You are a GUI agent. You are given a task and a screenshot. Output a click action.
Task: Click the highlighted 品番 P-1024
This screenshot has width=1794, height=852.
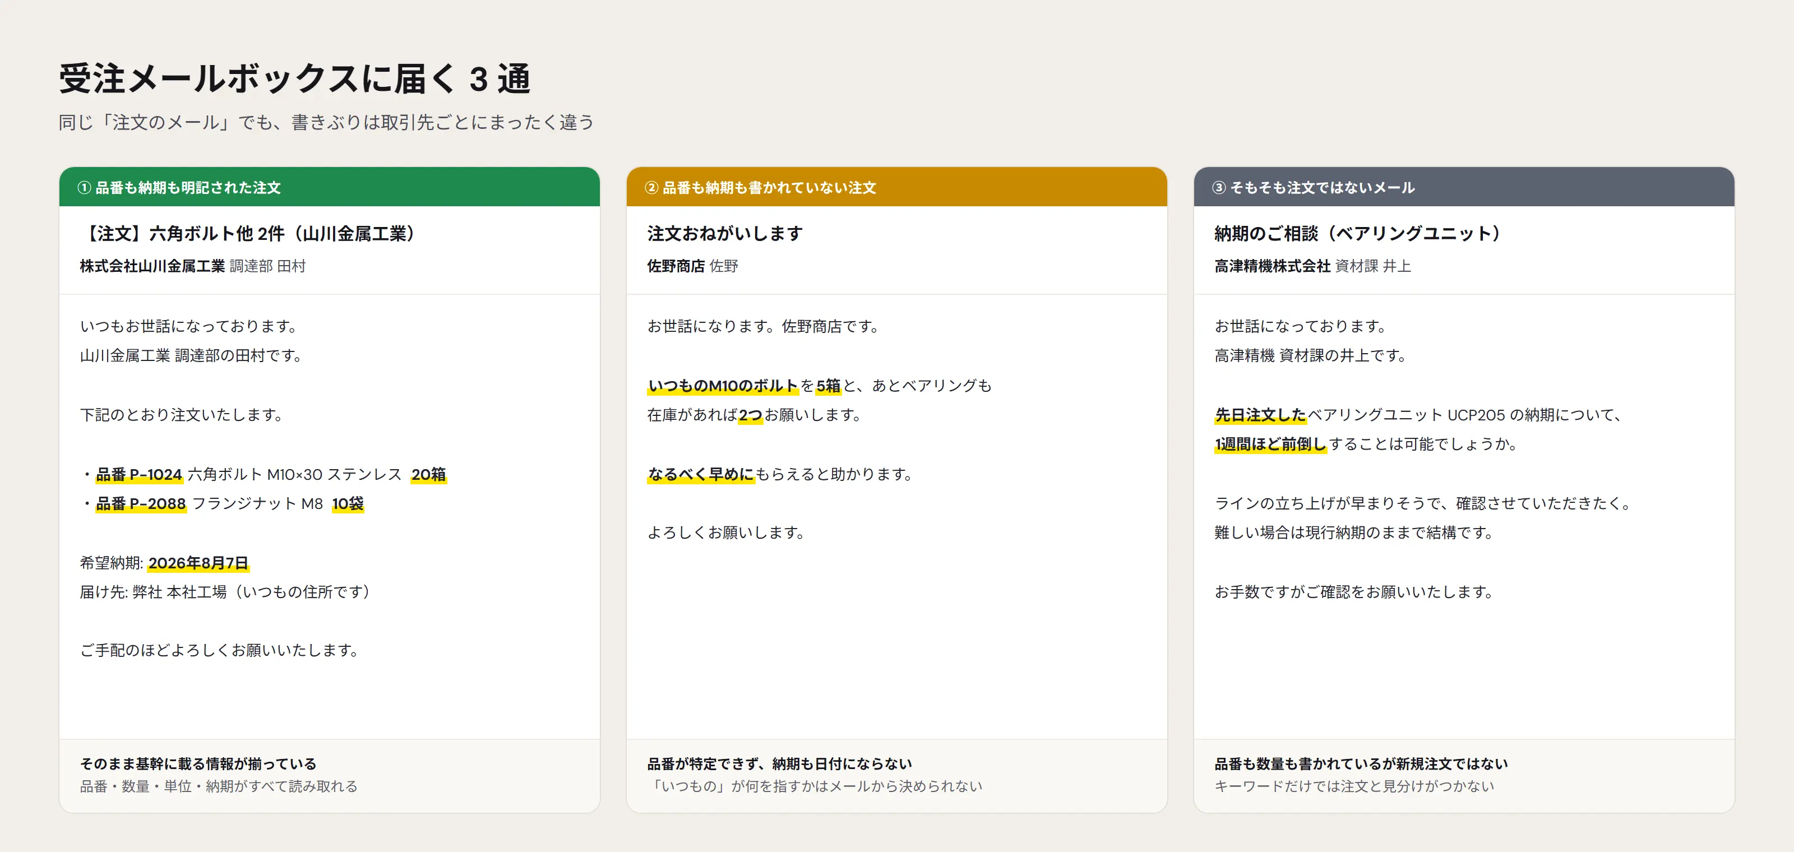tap(139, 475)
